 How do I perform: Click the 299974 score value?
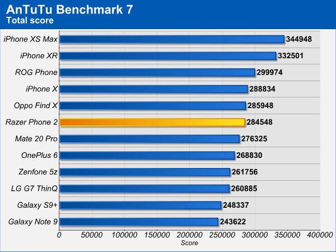click(269, 72)
